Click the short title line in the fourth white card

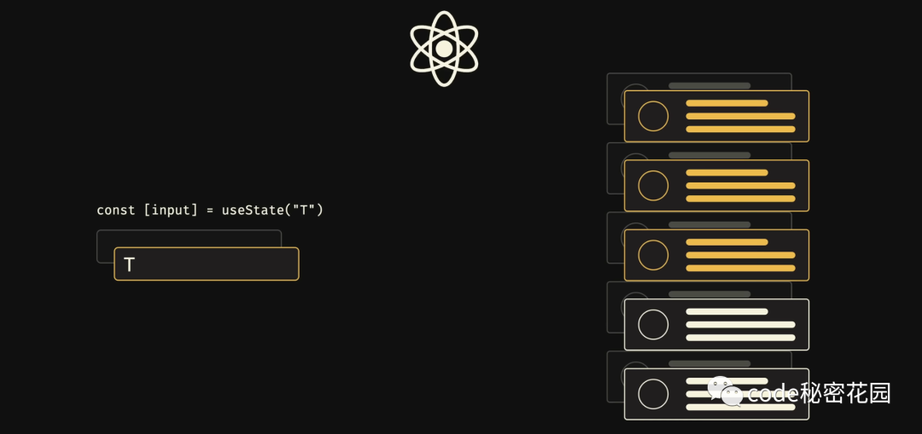click(x=727, y=311)
